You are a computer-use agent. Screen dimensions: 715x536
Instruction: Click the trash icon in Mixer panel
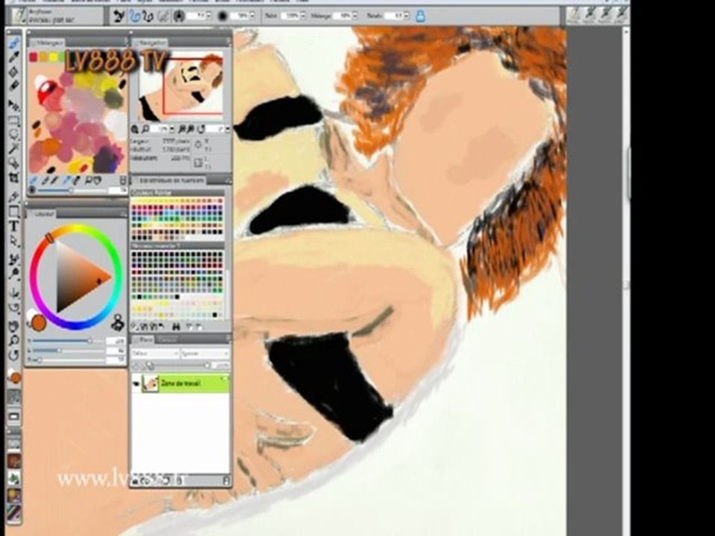tap(123, 180)
